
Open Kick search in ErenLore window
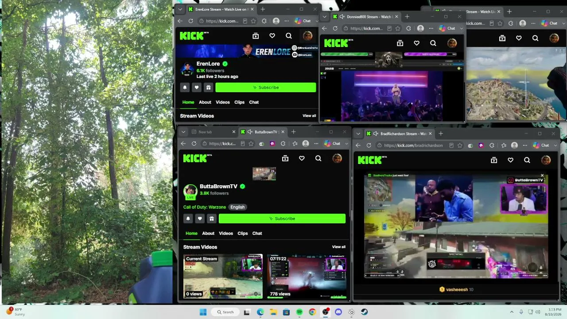coord(289,36)
